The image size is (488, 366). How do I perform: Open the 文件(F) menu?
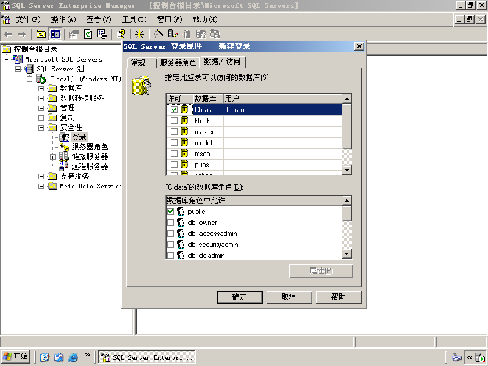click(28, 20)
